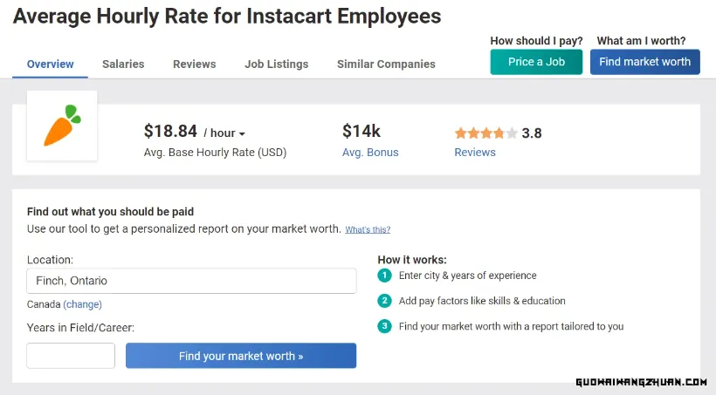Click the step 3 circle icon

pos(384,327)
